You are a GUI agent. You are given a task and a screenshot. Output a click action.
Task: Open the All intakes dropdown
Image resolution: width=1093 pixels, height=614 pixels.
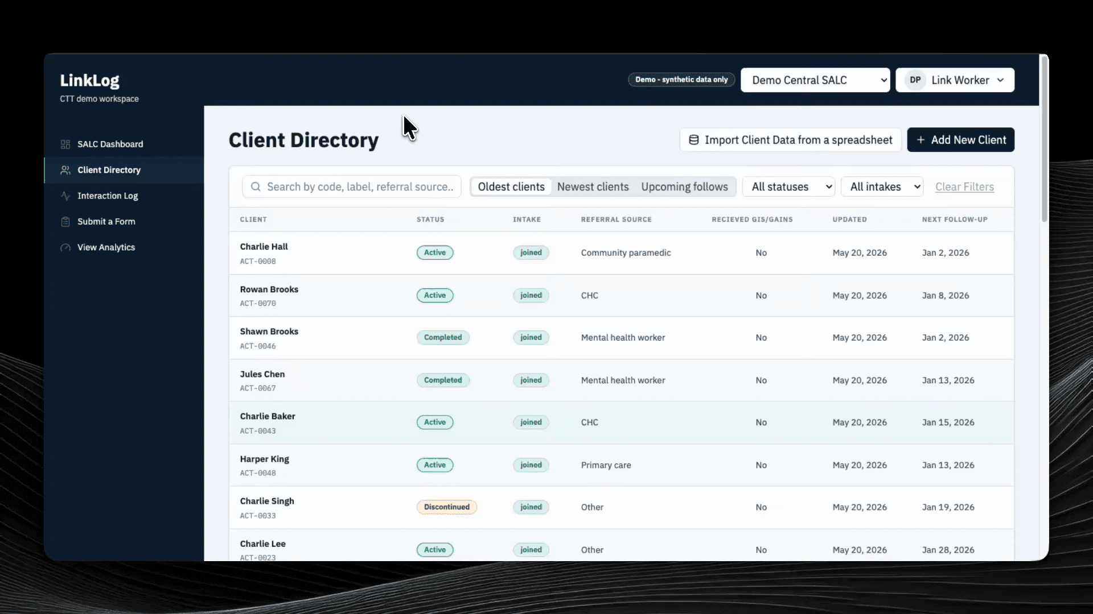(882, 186)
